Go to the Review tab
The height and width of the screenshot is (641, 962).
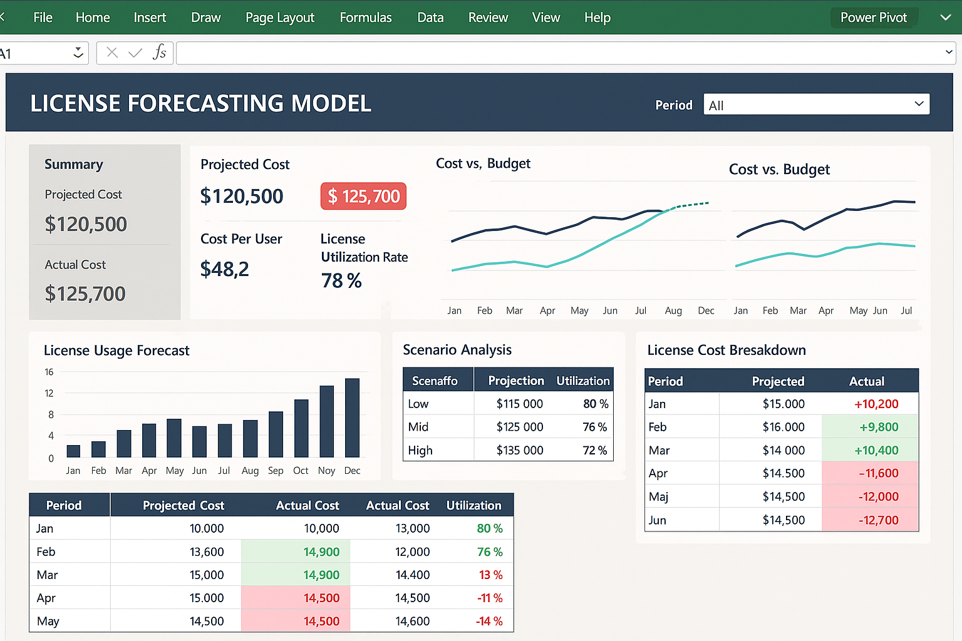click(x=488, y=18)
